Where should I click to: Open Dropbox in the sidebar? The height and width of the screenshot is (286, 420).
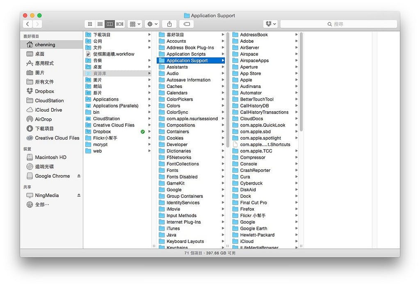(52, 91)
